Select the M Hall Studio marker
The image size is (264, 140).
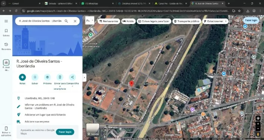pyautogui.click(x=242, y=113)
